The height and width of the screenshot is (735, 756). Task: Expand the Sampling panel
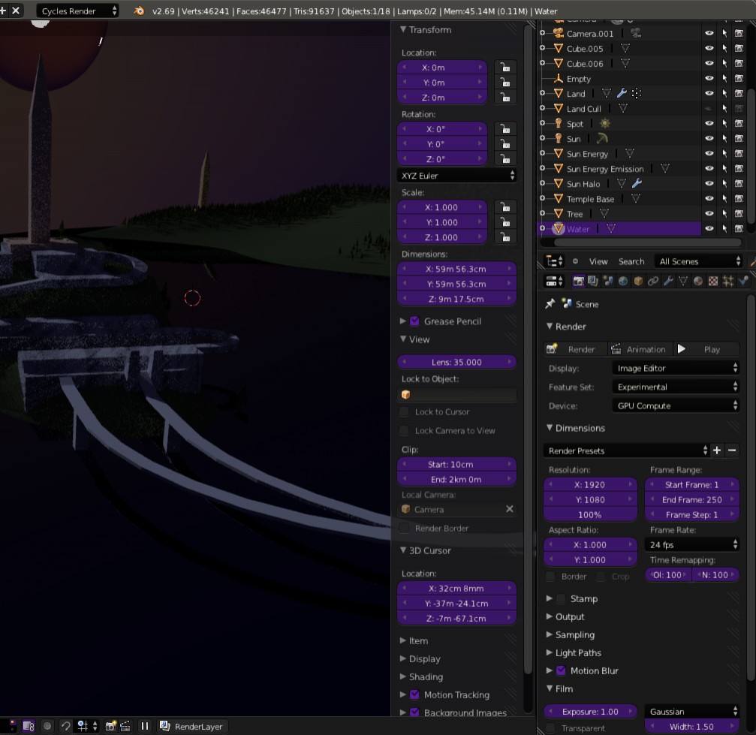tap(574, 634)
